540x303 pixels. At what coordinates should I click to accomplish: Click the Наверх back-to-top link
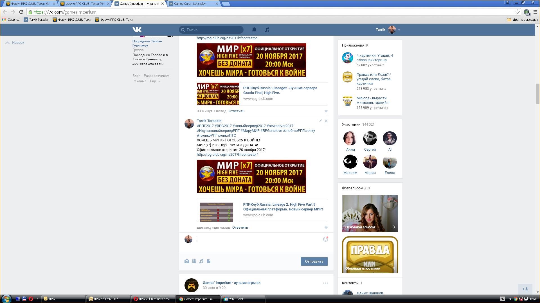15,43
